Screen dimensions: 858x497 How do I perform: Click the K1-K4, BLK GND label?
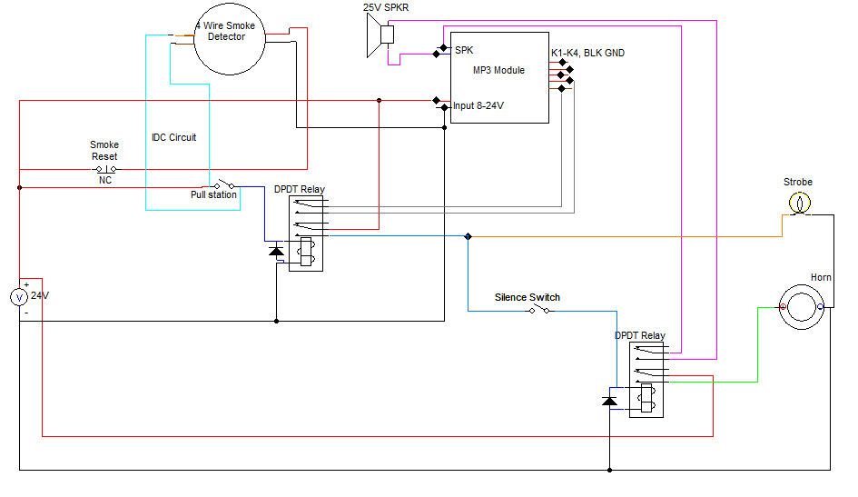coord(587,53)
